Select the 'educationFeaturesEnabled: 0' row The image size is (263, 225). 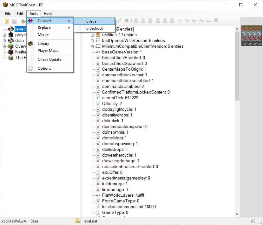click(x=130, y=167)
